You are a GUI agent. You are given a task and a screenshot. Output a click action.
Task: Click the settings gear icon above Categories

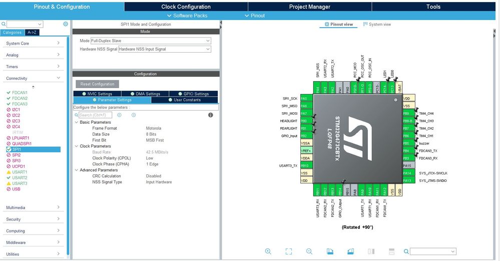[x=66, y=24]
